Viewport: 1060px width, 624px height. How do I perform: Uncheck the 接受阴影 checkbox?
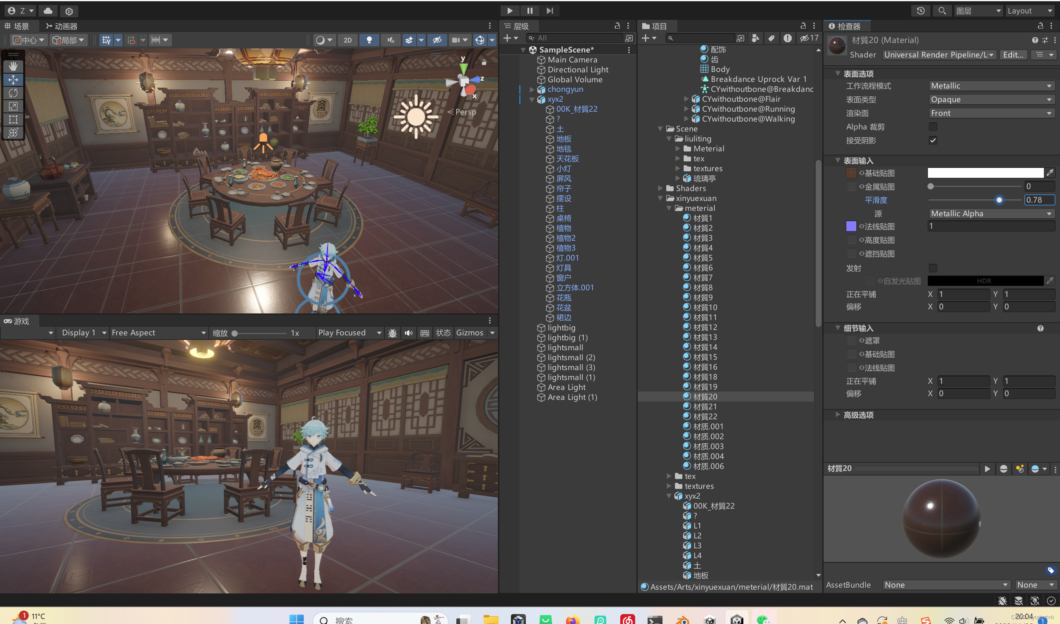click(x=933, y=141)
